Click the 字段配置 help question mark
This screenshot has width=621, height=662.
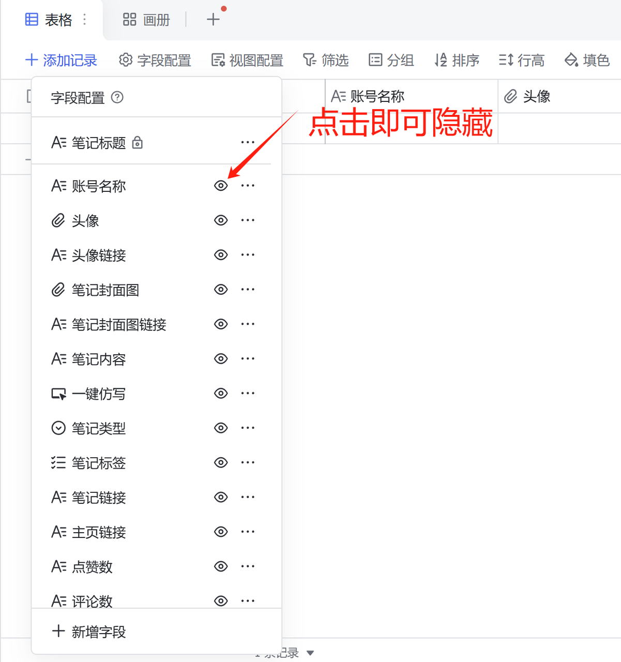[x=117, y=98]
